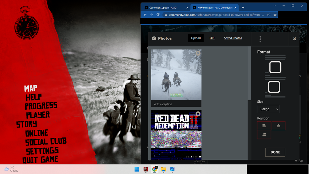Click the Top link on page
309x174 pixels.
pos(299,161)
